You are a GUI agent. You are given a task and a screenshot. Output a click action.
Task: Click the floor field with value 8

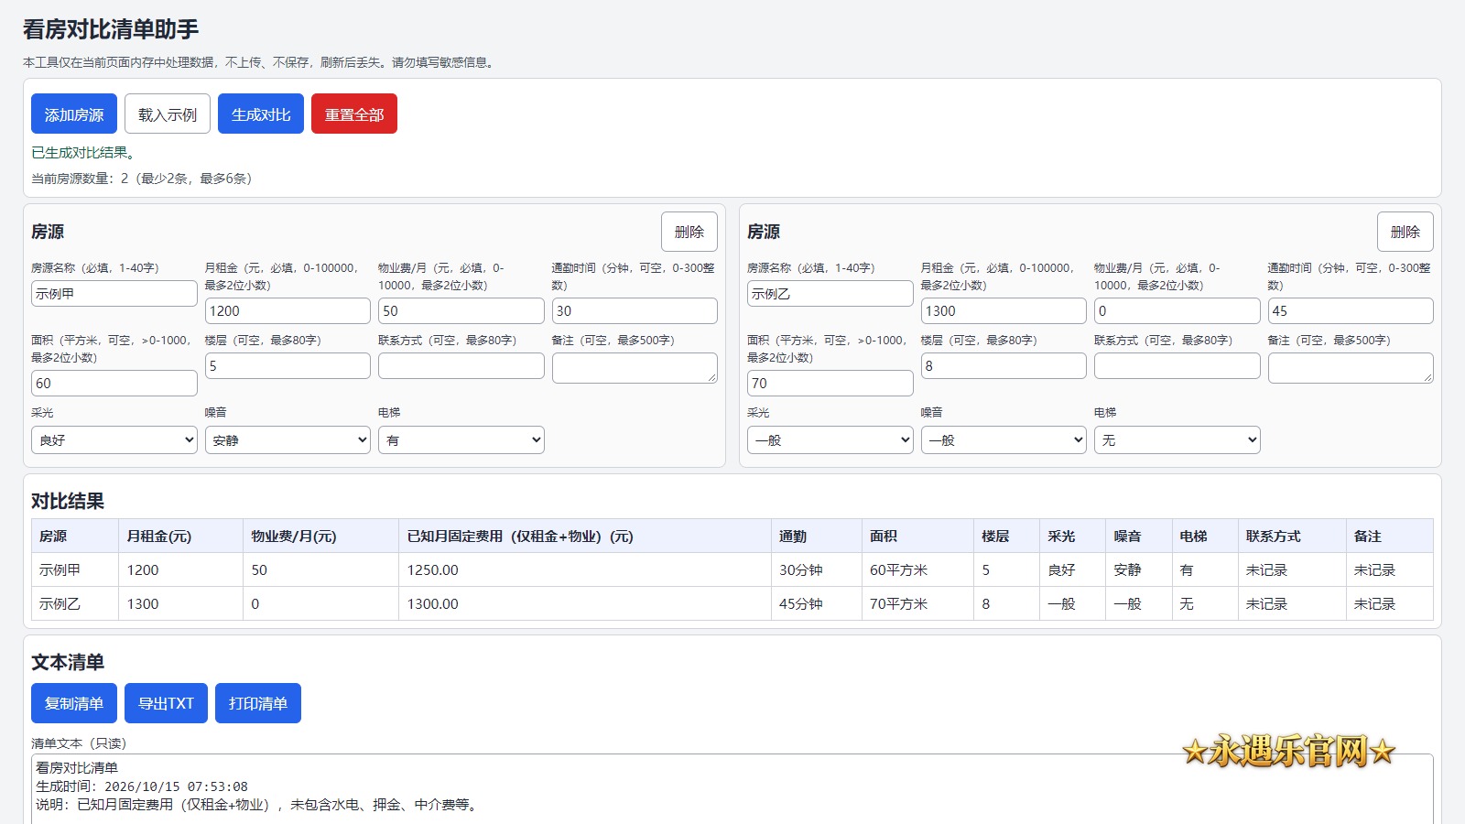(x=1004, y=366)
